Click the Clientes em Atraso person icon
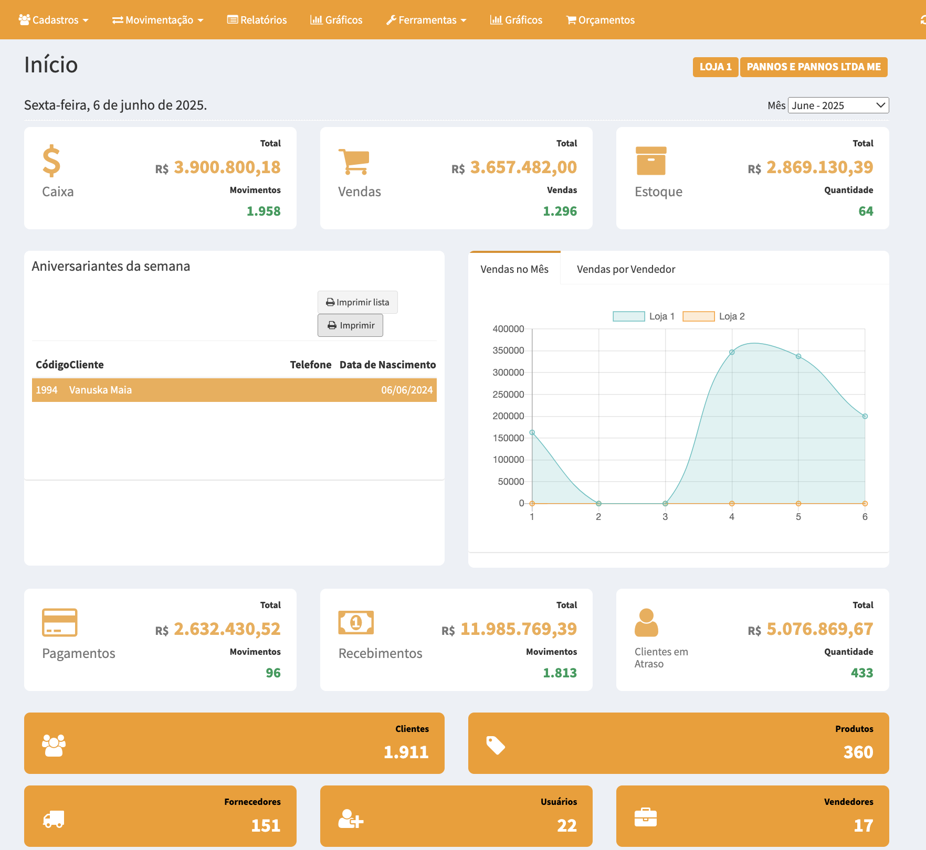Viewport: 926px width, 850px height. (646, 622)
